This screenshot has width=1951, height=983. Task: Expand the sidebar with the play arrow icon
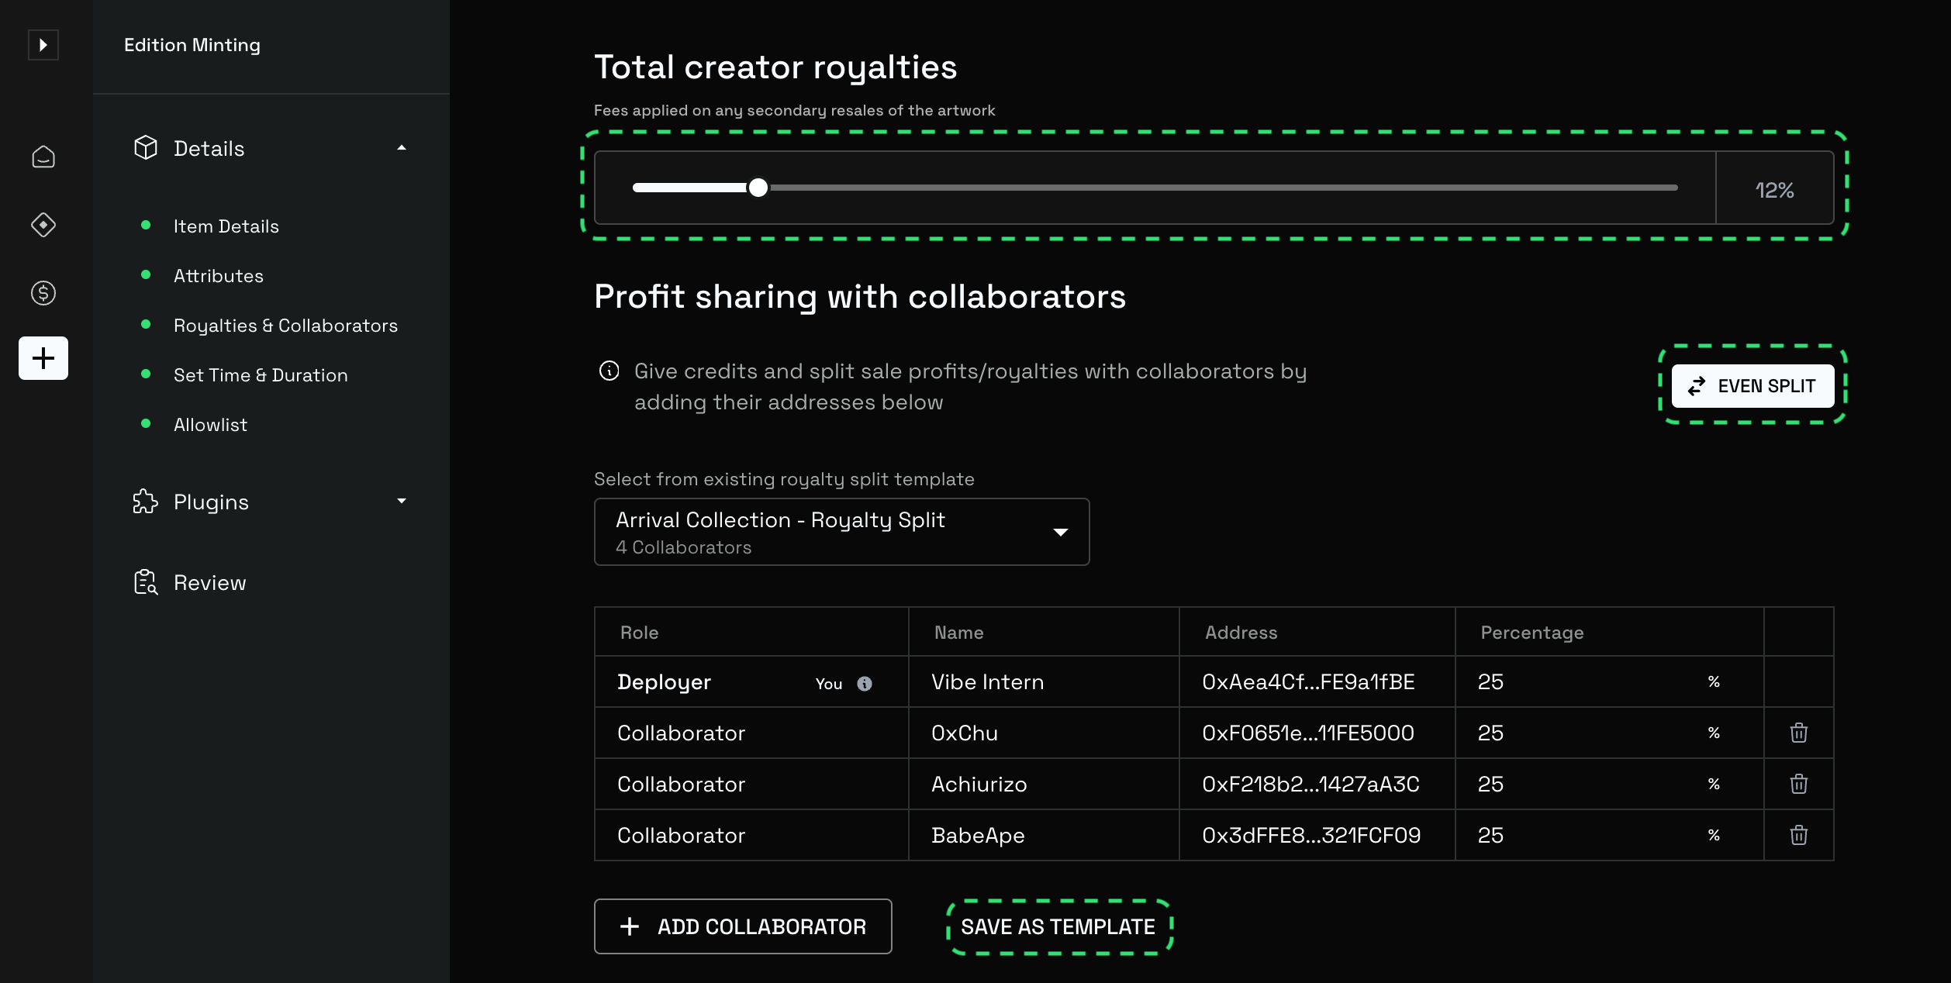[x=43, y=45]
